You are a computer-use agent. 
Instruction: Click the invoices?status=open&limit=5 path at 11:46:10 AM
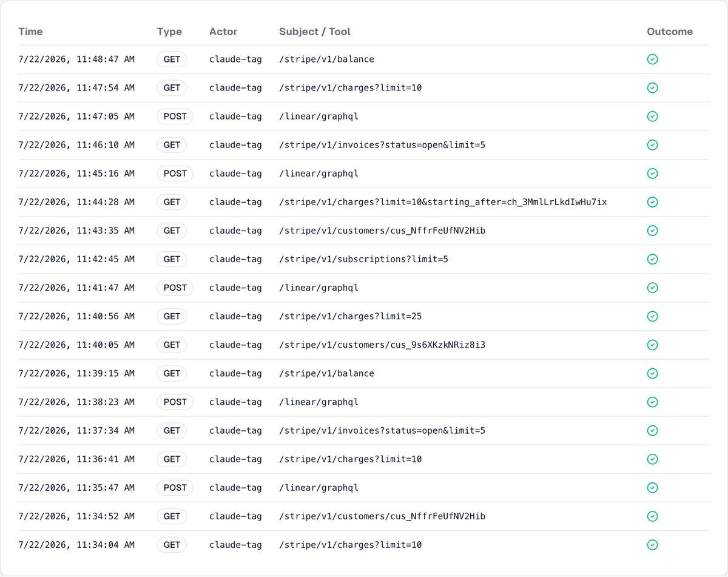click(382, 145)
